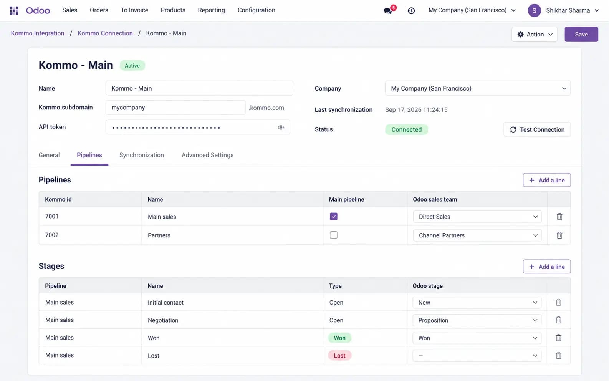Select the Pipelines tab
This screenshot has width=609, height=381.
coord(89,155)
